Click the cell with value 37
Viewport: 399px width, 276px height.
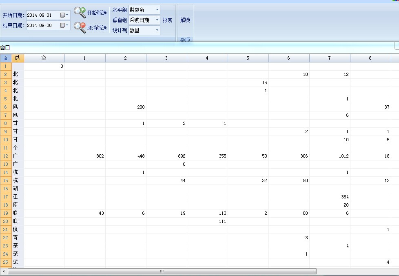pos(370,107)
